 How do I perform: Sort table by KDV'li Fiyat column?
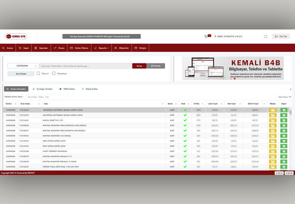[255, 104]
